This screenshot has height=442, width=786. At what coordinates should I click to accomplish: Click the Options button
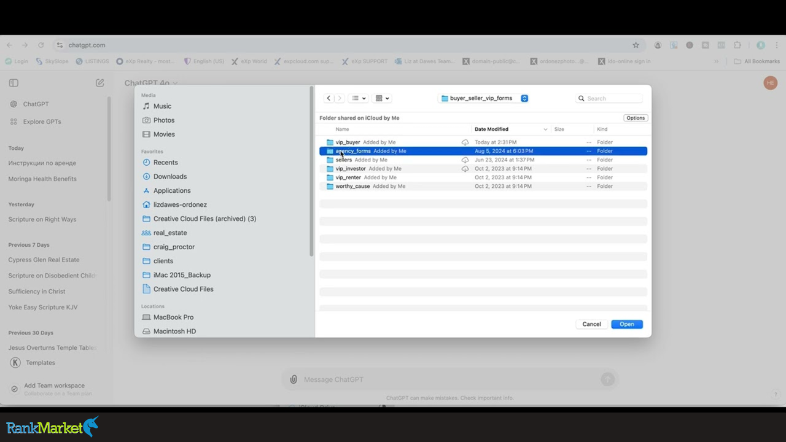[x=636, y=118]
